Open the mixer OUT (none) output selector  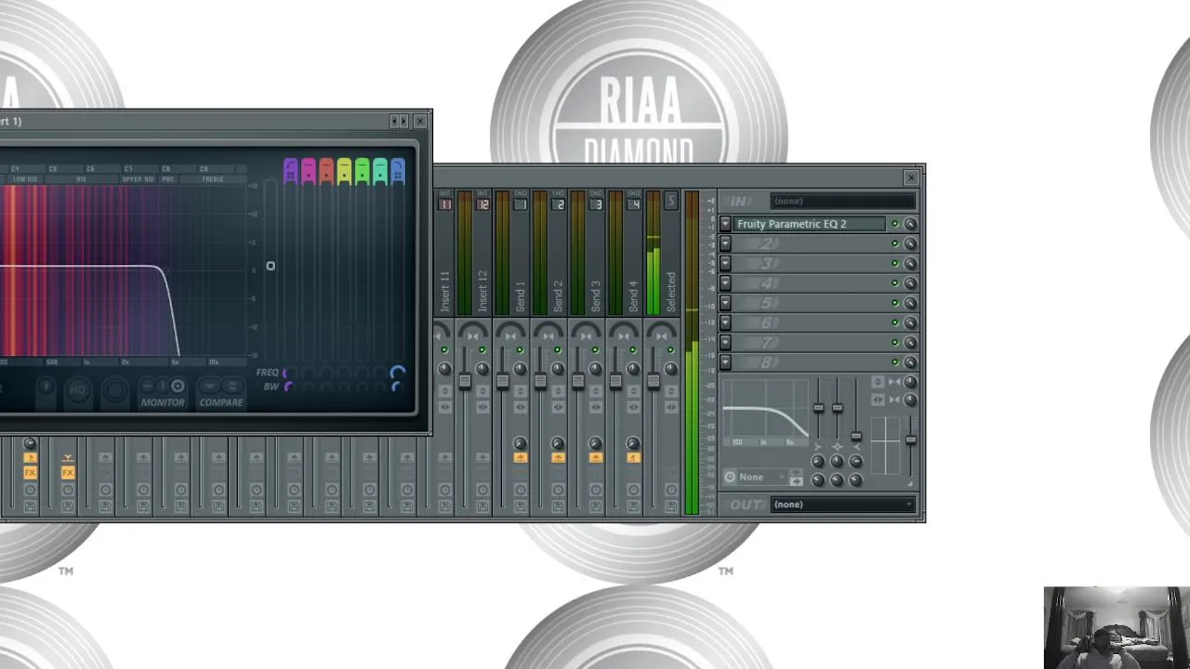click(842, 505)
